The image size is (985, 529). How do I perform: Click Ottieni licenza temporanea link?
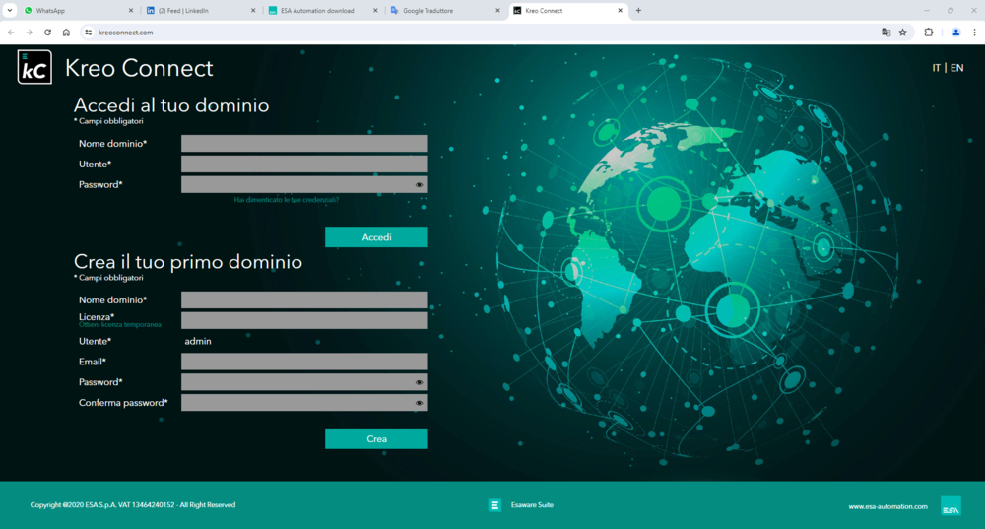(x=119, y=324)
